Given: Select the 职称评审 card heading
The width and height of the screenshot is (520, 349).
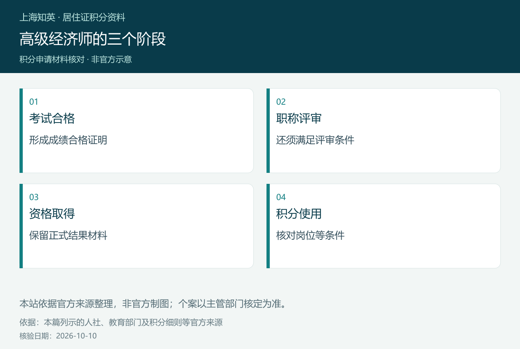Looking at the screenshot, I should pyautogui.click(x=299, y=118).
